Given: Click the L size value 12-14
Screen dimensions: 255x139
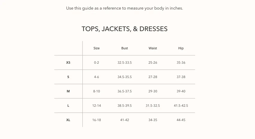Looking at the screenshot, I should pyautogui.click(x=96, y=106).
